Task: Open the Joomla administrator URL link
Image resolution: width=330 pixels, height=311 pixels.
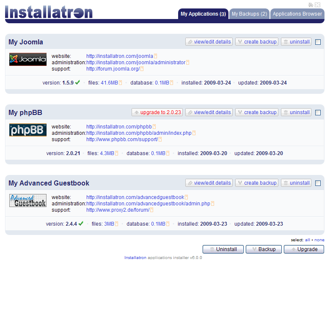Action: [136, 63]
